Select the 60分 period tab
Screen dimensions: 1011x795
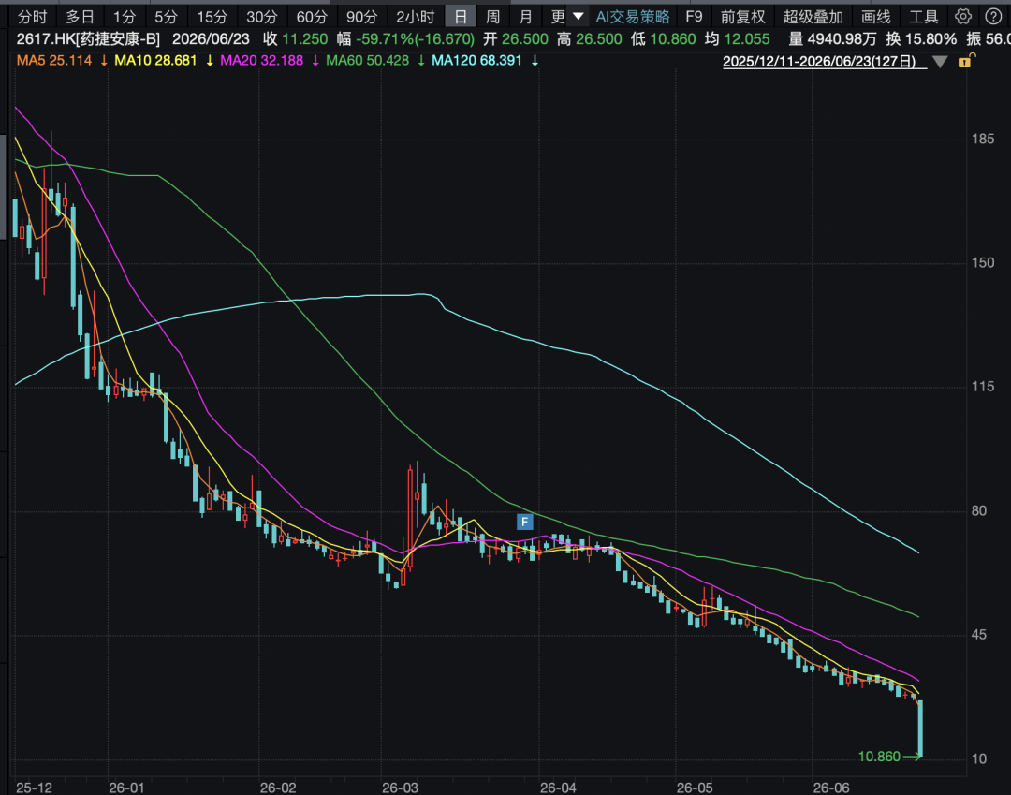click(312, 17)
